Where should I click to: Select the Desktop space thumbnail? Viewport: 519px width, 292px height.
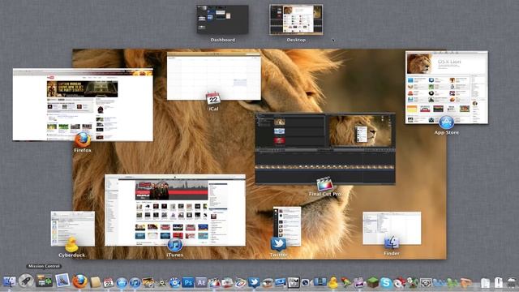[x=296, y=19]
